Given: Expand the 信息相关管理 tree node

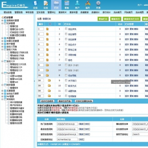Looking at the screenshot, I should click(x=2, y=20).
